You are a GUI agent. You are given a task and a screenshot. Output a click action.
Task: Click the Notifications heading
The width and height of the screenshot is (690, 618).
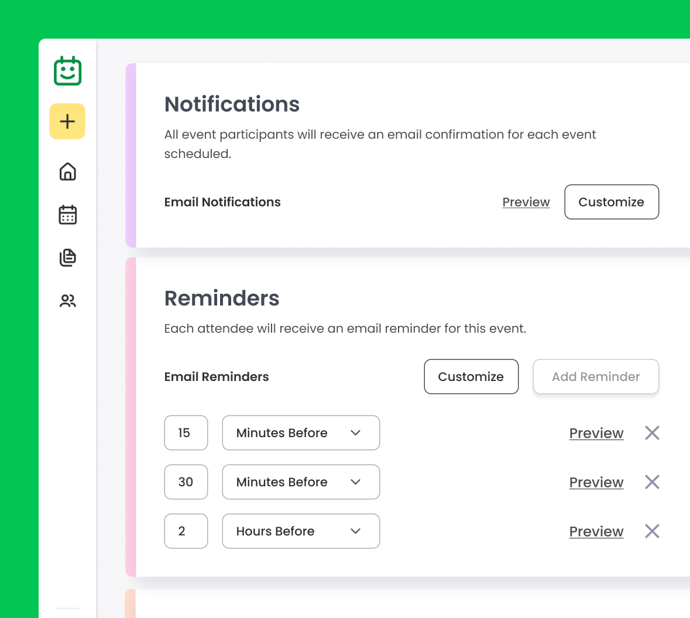pyautogui.click(x=232, y=104)
